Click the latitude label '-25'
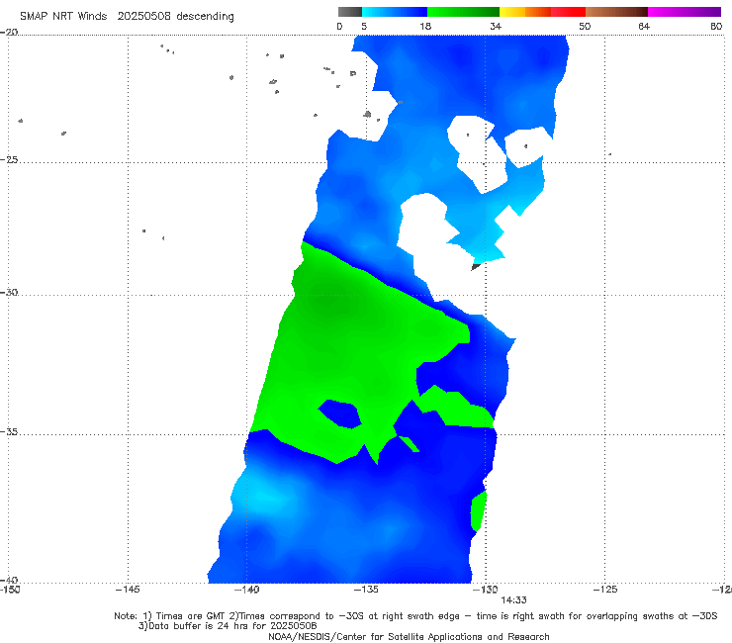This screenshot has height=643, width=732. [x=9, y=159]
